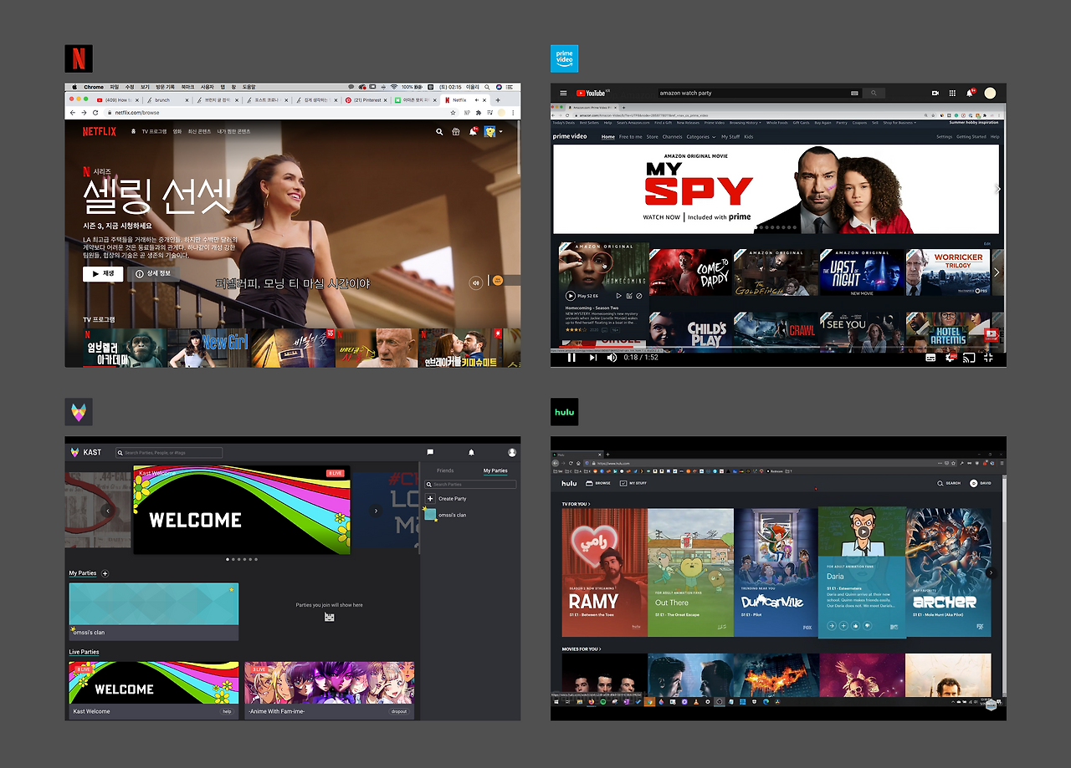The height and width of the screenshot is (768, 1071).
Task: Open Chrome extensions puzzle icon
Action: click(x=478, y=112)
